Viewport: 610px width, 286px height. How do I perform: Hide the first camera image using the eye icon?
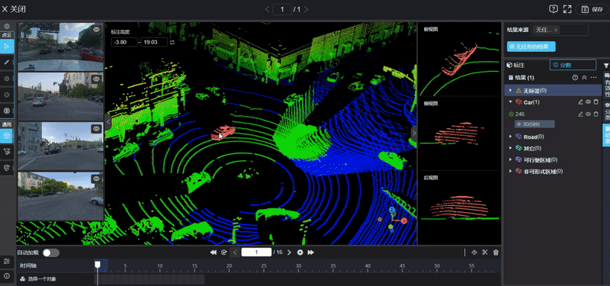[x=97, y=30]
